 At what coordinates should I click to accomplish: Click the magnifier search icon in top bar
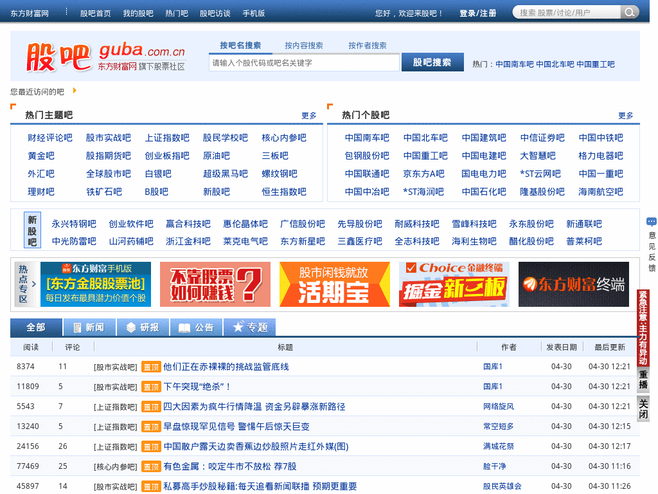[630, 13]
